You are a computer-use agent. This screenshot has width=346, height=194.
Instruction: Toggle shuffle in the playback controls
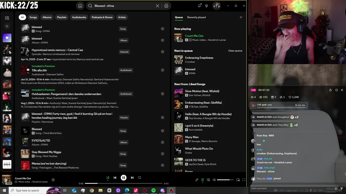108,178
